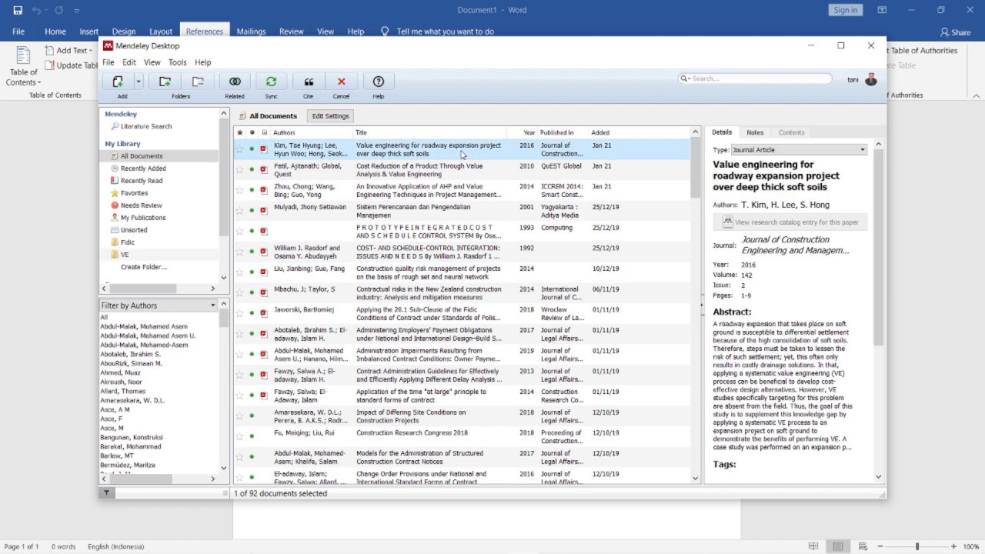
Task: Toggle read dot for Liu, Jianbing row
Action: tap(252, 272)
